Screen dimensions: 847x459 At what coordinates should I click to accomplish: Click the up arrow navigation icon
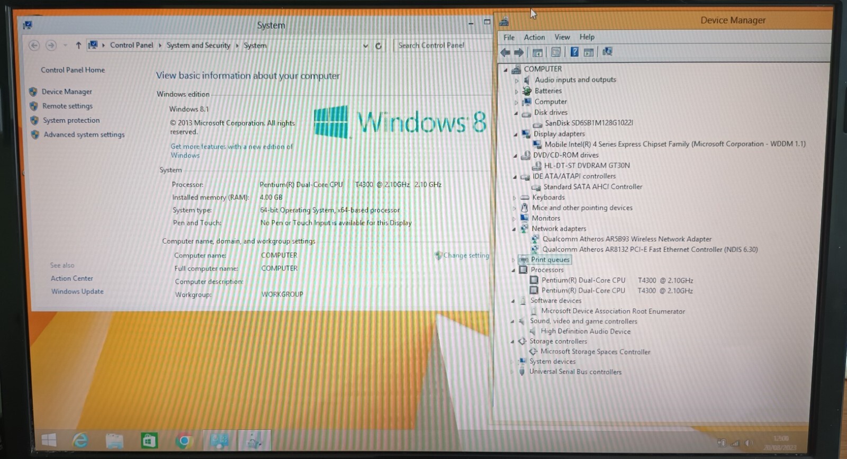[x=78, y=46]
